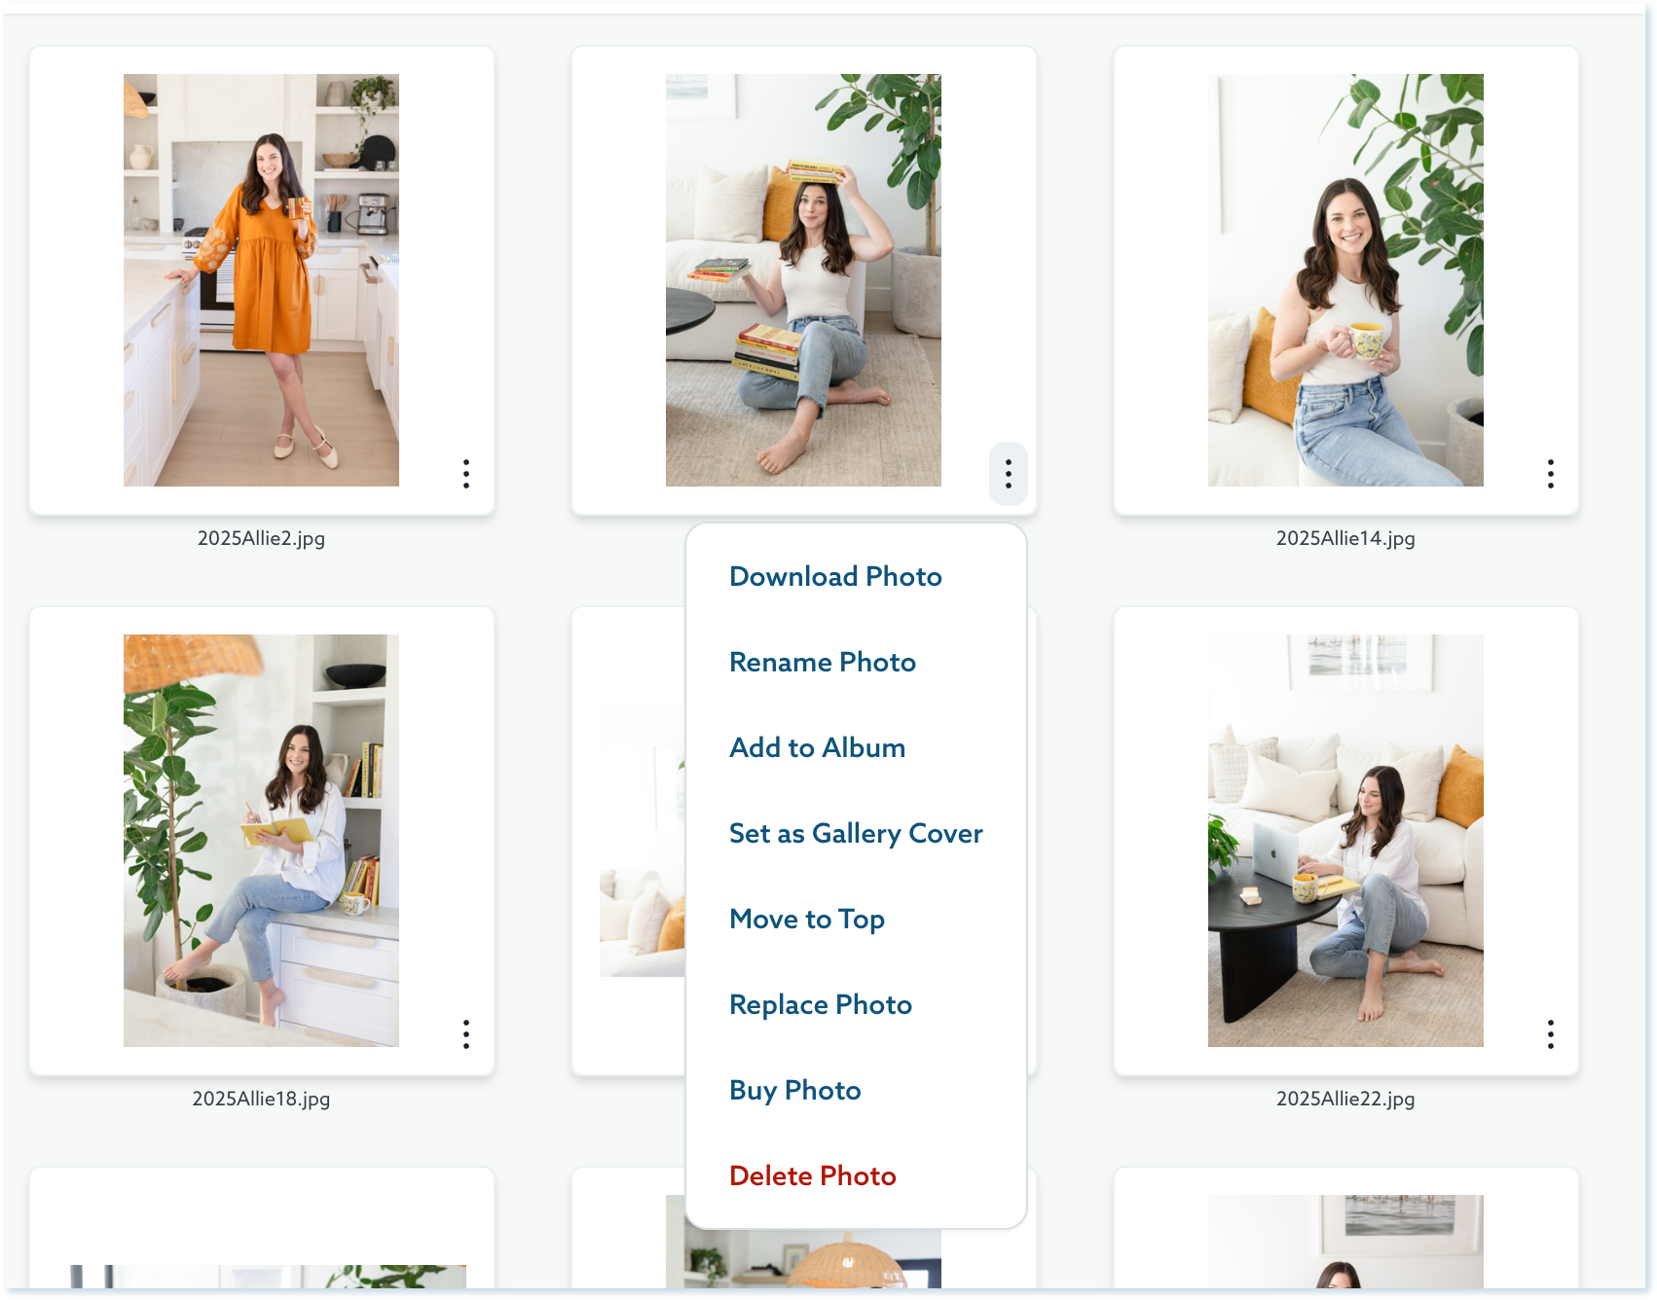Screen dimensions: 1657x1300
Task: Click the 2025Allie2.jpg filename label
Action: (261, 538)
